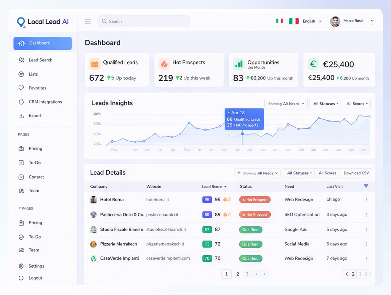Click the Qualified status badge for Pizzeria Marrakech
The height and width of the screenshot is (295, 391).
pyautogui.click(x=250, y=244)
